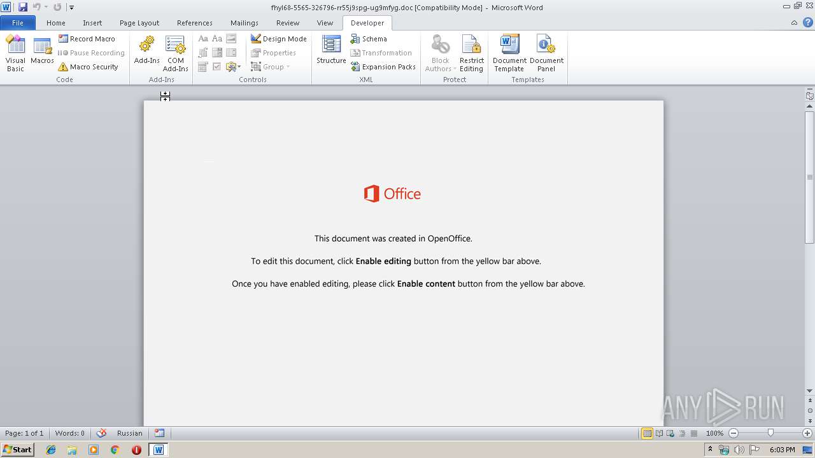Click the Redo/Repeat icon

(57, 7)
